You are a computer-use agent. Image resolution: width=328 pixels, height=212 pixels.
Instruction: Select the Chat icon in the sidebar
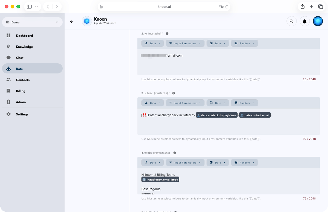pos(19,58)
